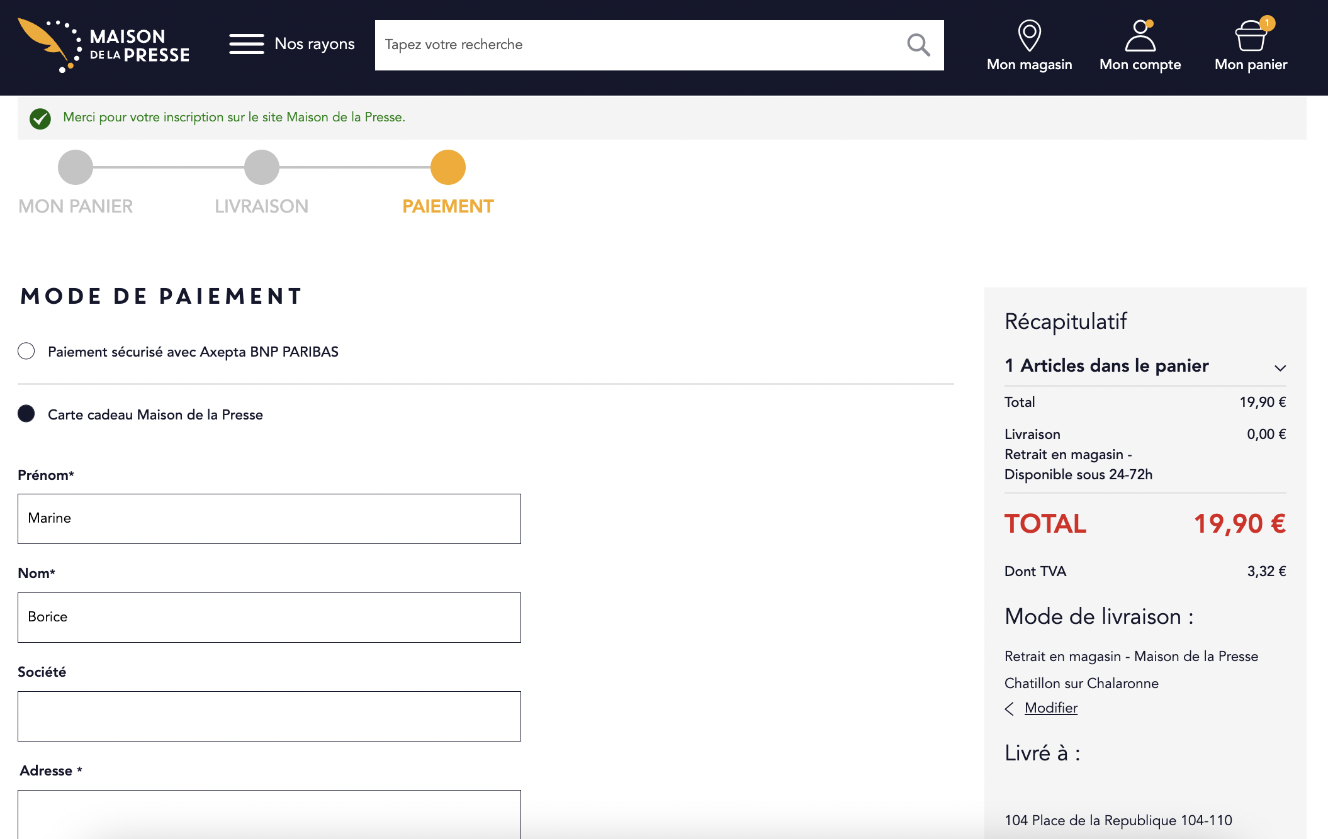Select the Paiement step circle

click(x=448, y=167)
